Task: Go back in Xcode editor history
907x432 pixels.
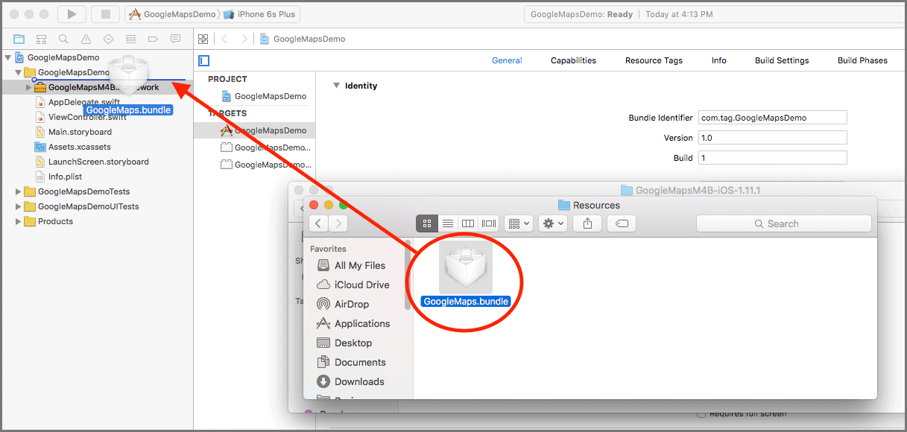Action: [224, 39]
